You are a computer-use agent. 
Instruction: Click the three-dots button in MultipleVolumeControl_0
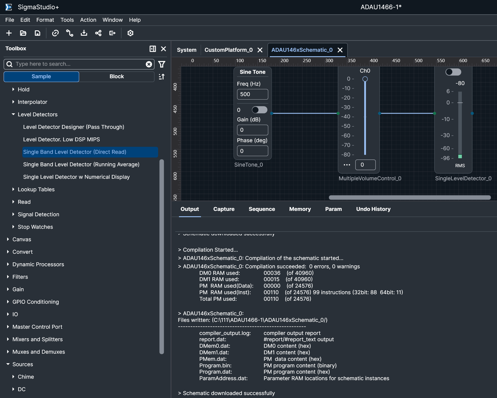click(x=347, y=165)
